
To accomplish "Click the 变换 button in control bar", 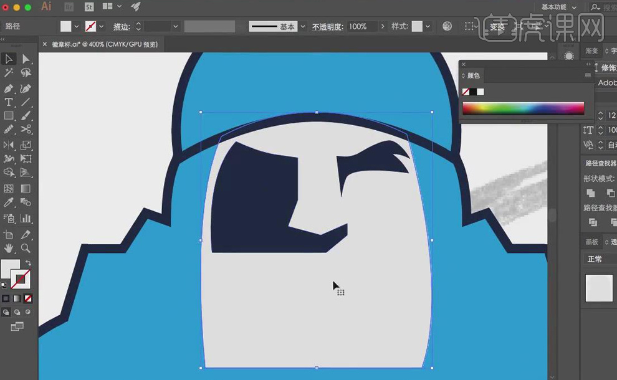I will (x=497, y=27).
